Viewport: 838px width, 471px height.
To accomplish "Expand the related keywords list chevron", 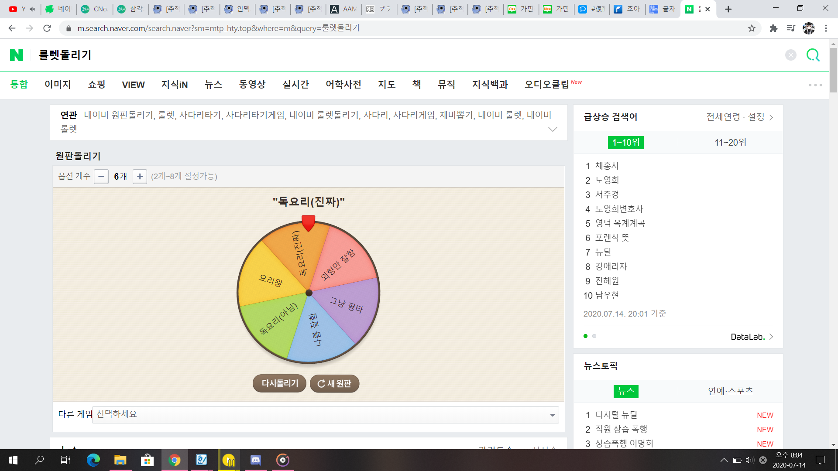I will [553, 129].
